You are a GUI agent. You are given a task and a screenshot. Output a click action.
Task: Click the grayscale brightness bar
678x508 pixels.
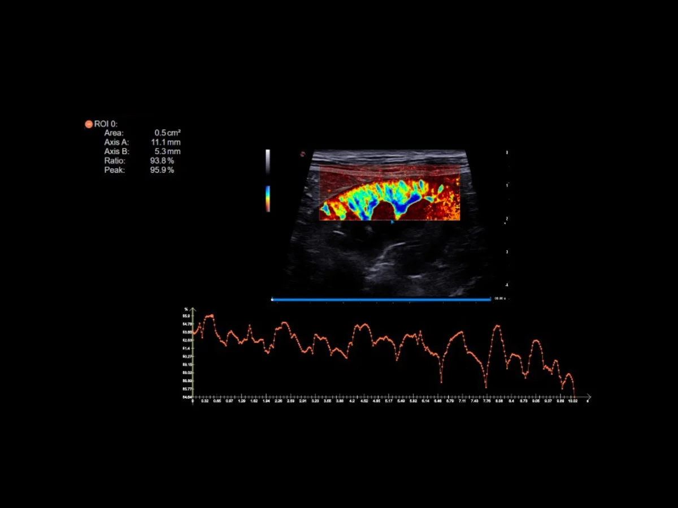[x=268, y=163]
